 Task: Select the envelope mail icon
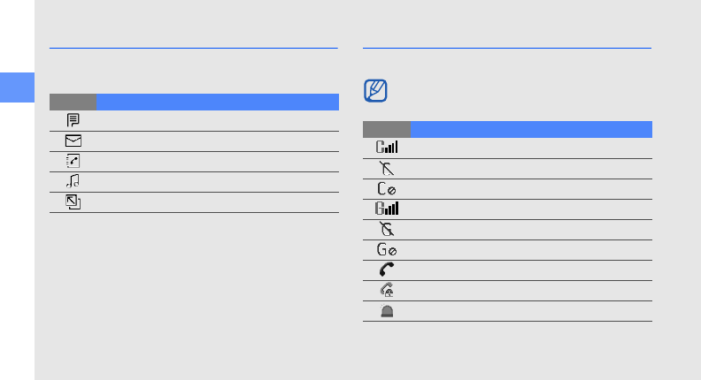(73, 140)
